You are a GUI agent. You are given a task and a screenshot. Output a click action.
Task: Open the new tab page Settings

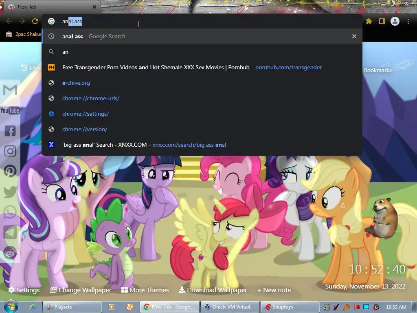[x=24, y=290]
